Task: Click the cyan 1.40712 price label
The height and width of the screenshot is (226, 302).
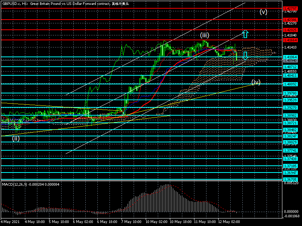Action: [290, 67]
